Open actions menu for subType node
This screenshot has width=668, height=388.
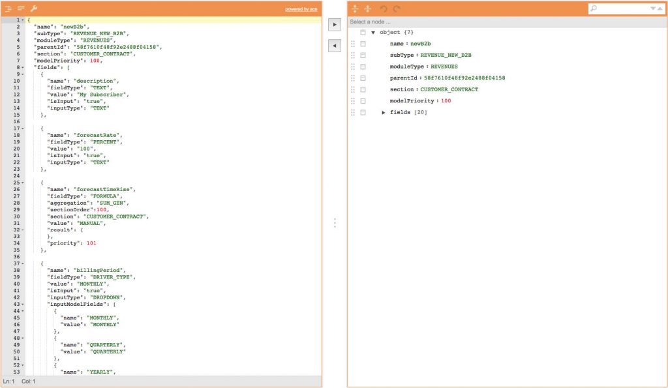coord(363,55)
